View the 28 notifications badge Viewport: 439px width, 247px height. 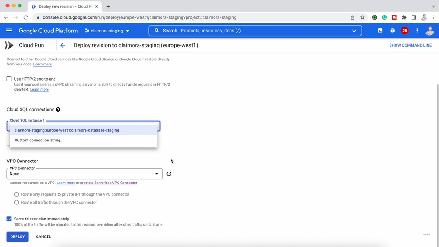(x=404, y=31)
